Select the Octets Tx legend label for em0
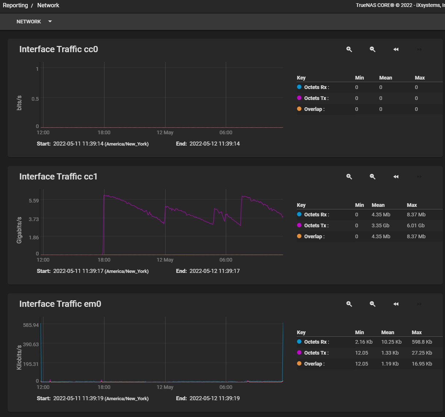 316,353
